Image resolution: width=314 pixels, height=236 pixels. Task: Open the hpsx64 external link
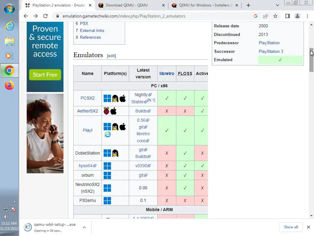click(87, 166)
